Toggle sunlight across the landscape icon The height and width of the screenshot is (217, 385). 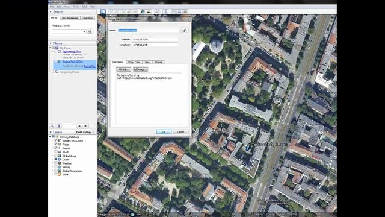tap(149, 11)
